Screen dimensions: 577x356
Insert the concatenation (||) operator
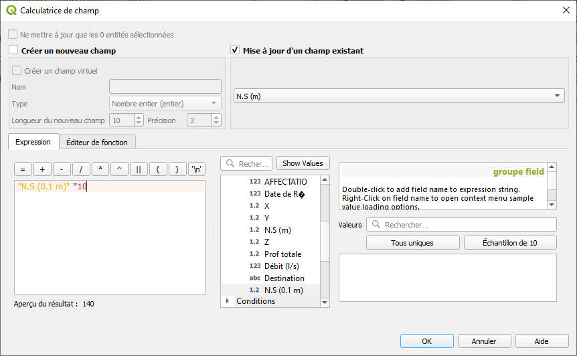(x=139, y=169)
